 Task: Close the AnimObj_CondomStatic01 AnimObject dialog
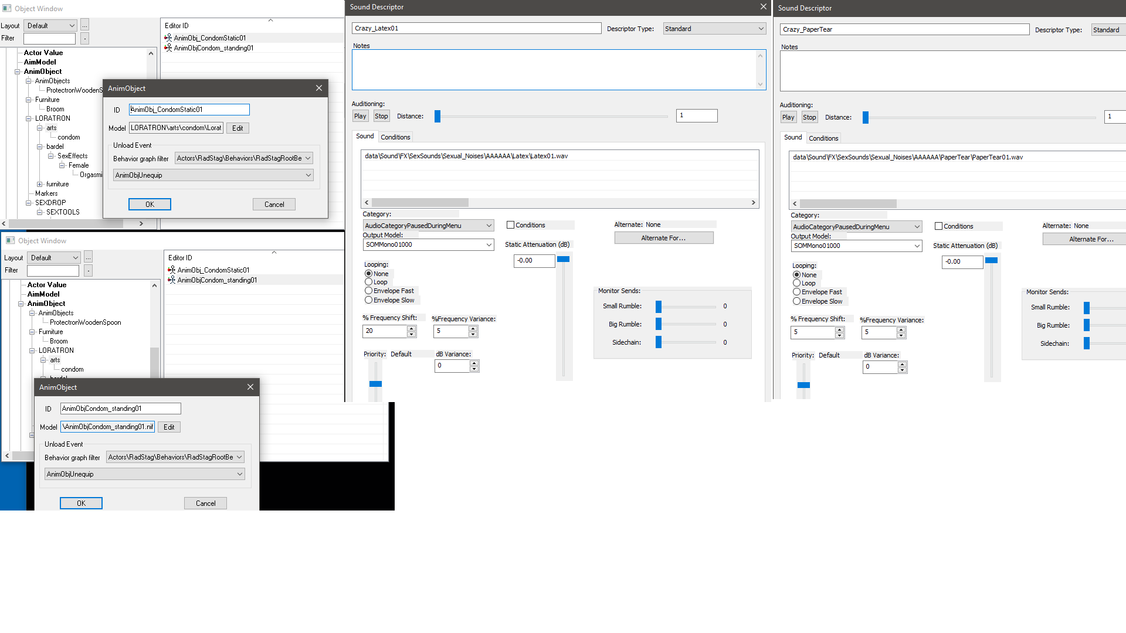[x=319, y=88]
